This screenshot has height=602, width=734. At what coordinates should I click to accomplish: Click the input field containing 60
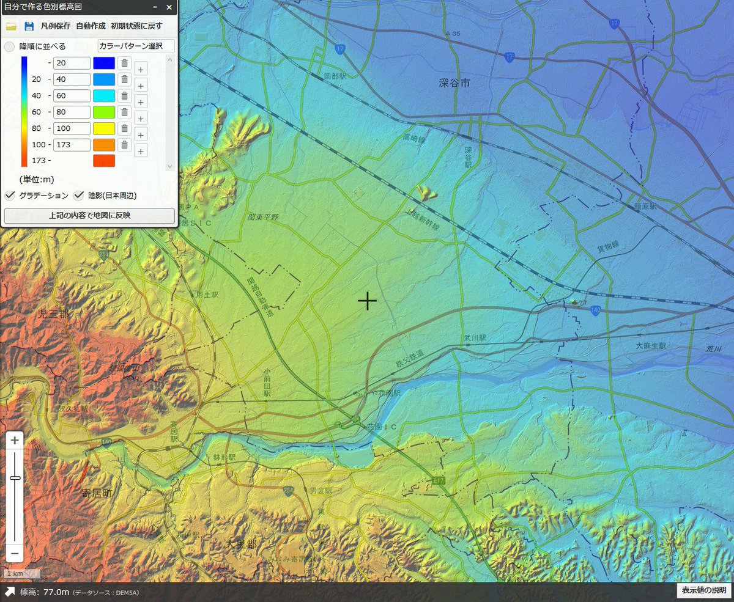pyautogui.click(x=72, y=95)
